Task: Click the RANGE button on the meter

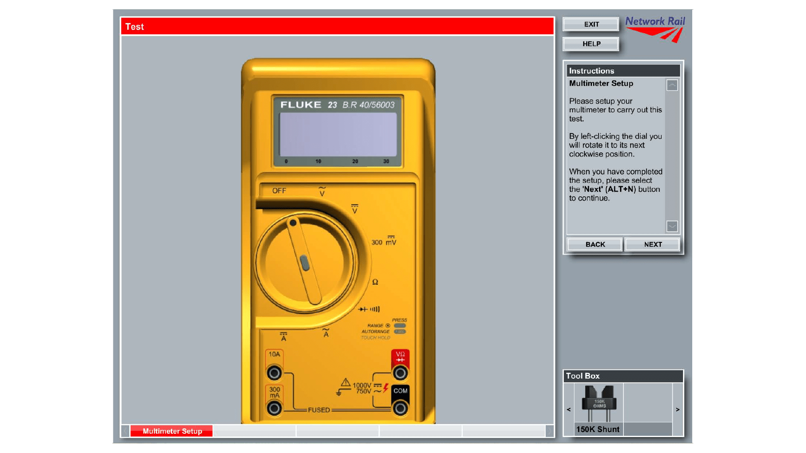Action: (x=400, y=325)
